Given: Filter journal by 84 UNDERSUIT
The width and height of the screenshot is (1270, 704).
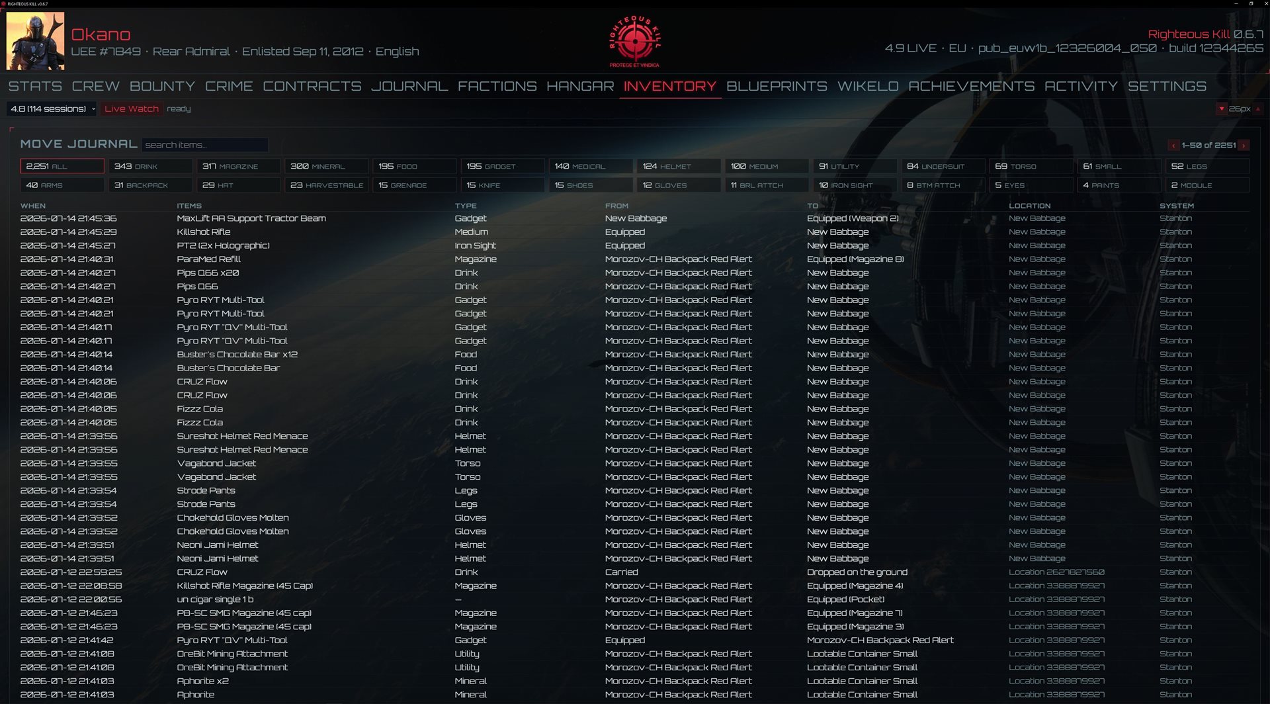Looking at the screenshot, I should 943,166.
